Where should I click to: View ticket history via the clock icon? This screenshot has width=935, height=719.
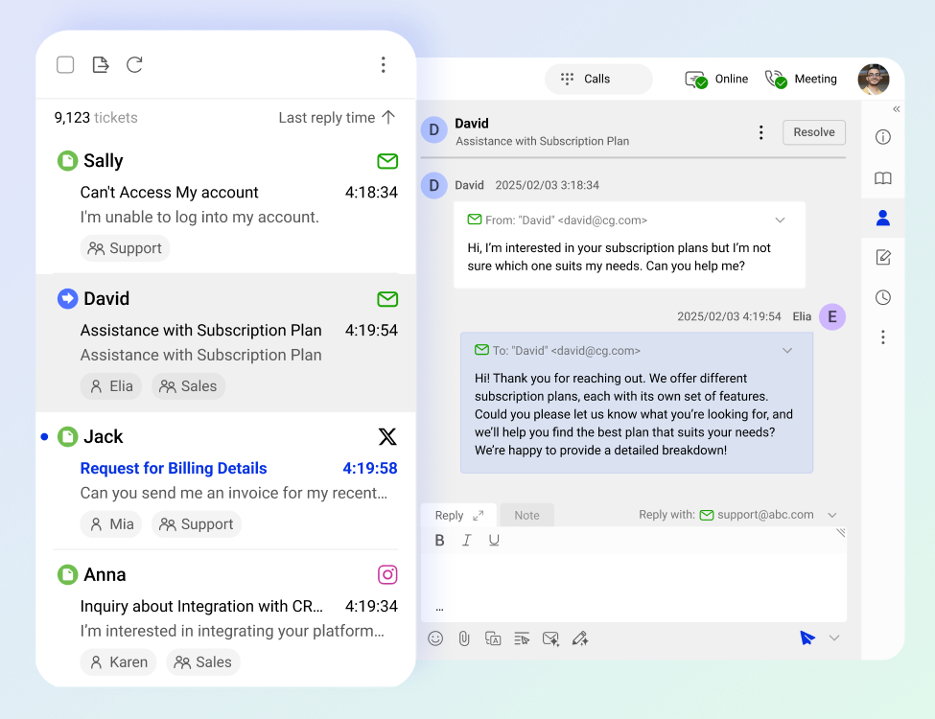click(882, 297)
